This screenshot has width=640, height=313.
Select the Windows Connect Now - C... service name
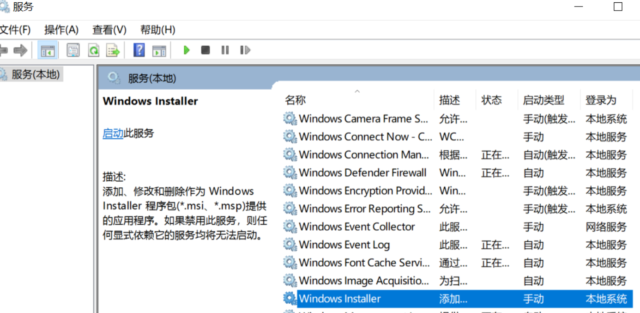click(x=365, y=137)
